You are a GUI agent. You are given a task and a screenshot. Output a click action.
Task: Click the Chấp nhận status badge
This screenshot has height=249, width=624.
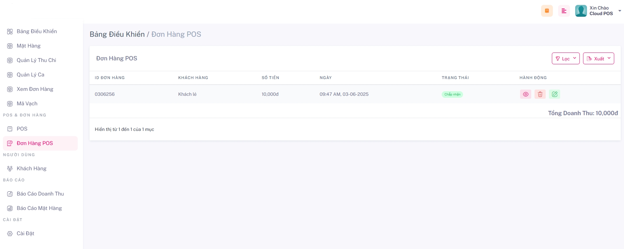coord(452,94)
